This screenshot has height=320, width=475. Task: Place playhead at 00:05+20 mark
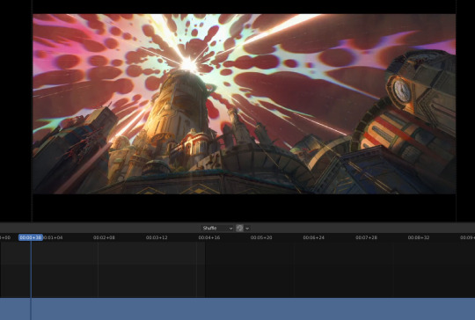point(261,237)
